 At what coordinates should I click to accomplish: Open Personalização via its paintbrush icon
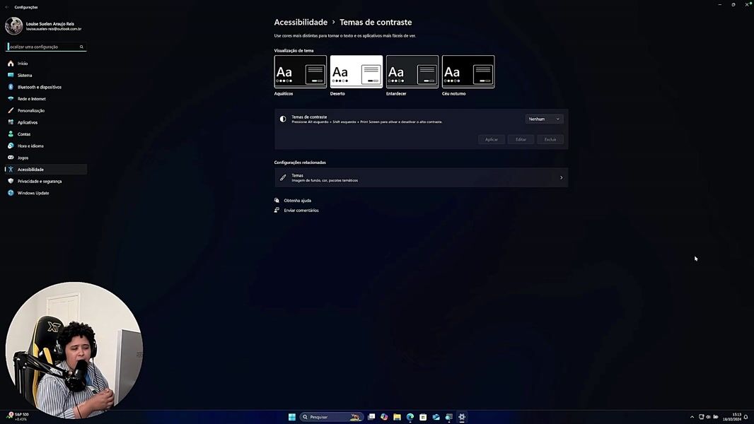[11, 110]
